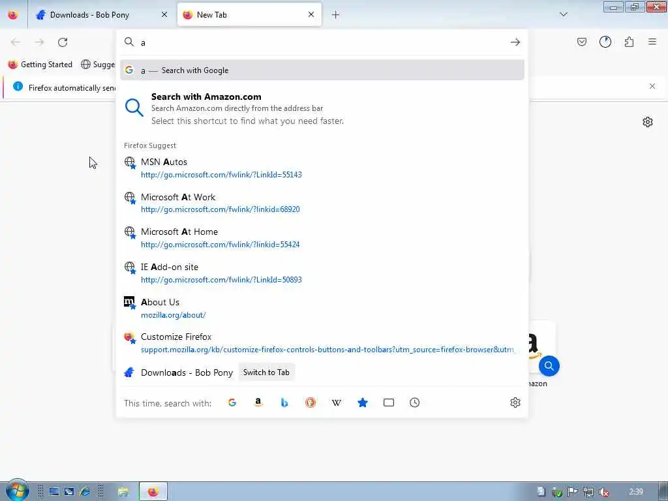Click the Go arrow in address bar
The width and height of the screenshot is (668, 501).
[515, 42]
